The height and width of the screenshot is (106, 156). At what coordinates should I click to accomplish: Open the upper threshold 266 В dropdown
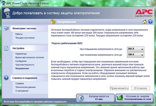(x=135, y=49)
